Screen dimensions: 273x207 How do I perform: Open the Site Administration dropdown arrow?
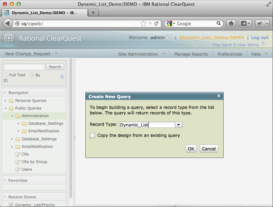pyautogui.click(x=163, y=54)
